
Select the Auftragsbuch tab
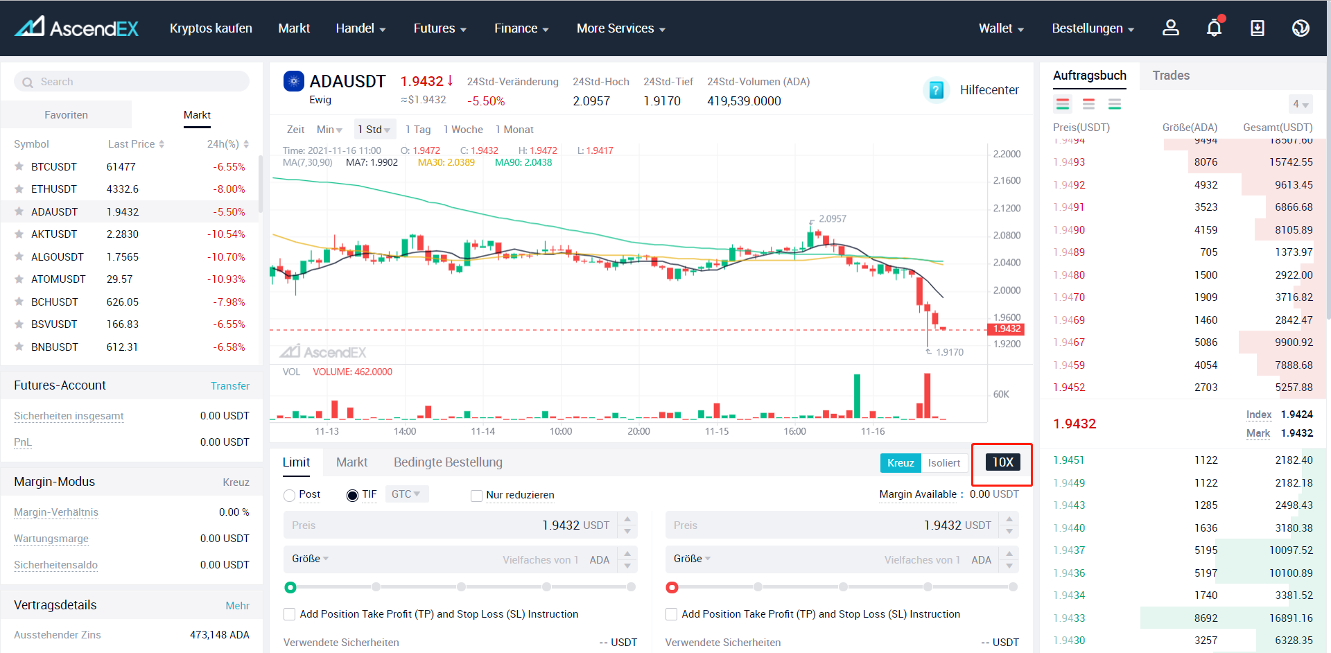click(x=1090, y=76)
